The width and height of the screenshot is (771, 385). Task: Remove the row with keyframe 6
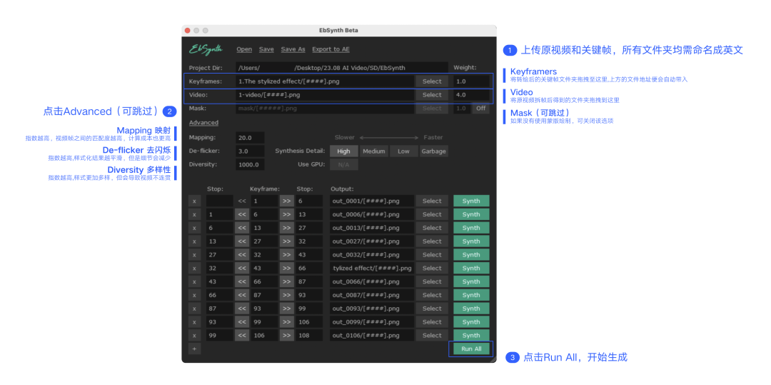(194, 214)
